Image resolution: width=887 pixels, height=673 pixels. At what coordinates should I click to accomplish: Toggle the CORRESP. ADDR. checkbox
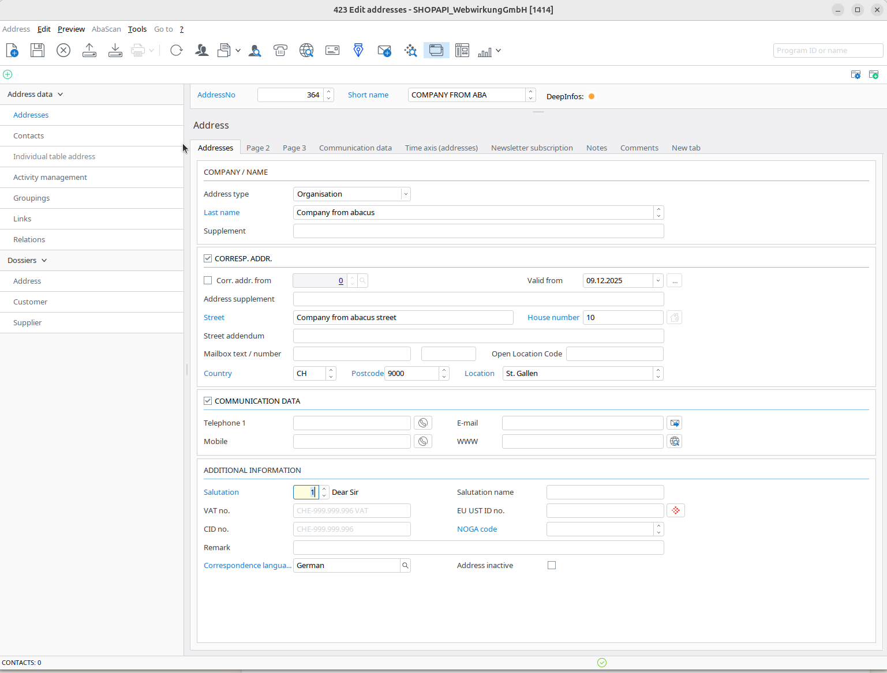208,259
